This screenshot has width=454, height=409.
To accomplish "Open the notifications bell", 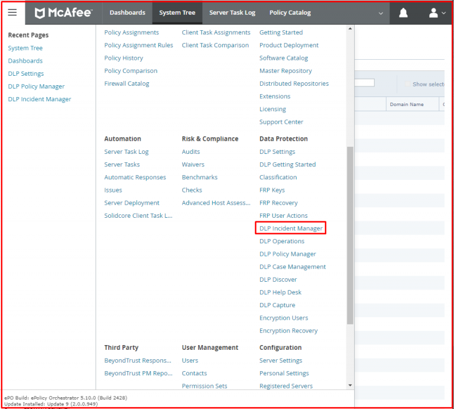I will 403,13.
